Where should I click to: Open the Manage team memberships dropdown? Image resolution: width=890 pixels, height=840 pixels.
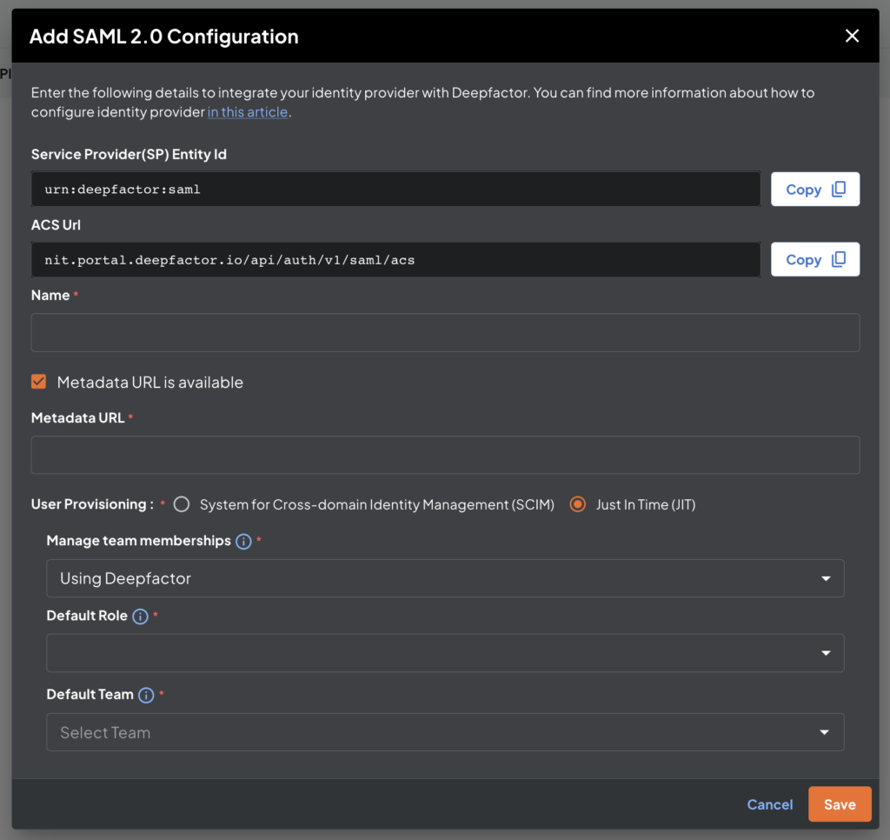point(445,578)
